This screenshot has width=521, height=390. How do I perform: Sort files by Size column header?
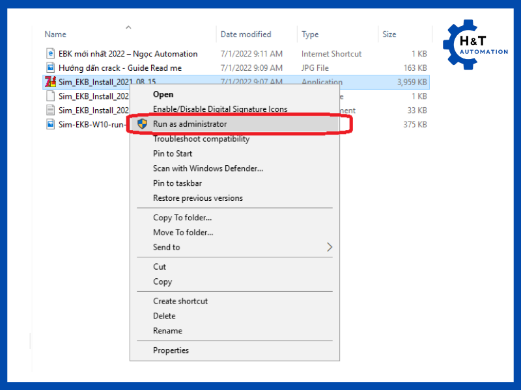pyautogui.click(x=389, y=34)
